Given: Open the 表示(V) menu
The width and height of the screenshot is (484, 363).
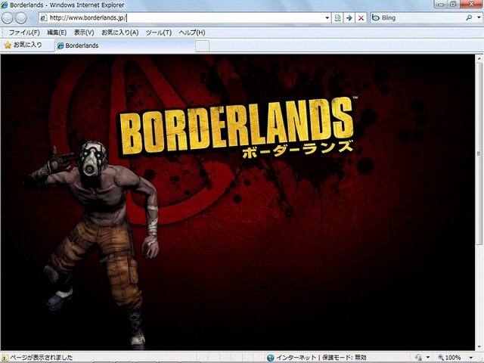Looking at the screenshot, I should [84, 33].
